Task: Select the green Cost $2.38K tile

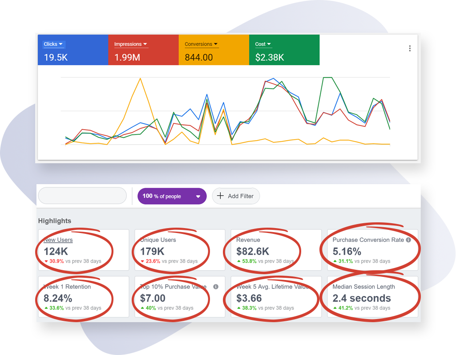Action: pos(284,50)
